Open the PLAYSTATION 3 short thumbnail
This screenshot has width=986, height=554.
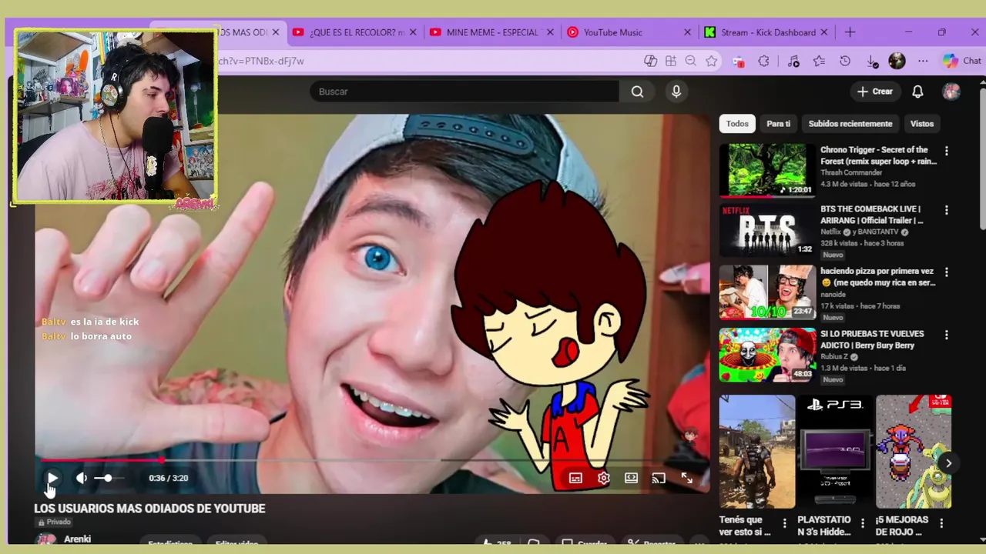(835, 452)
